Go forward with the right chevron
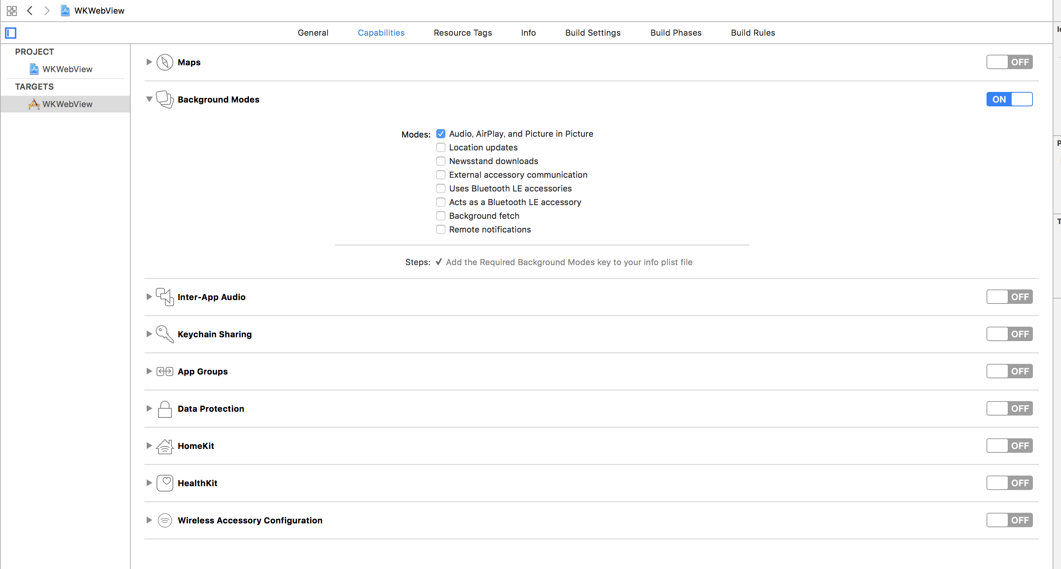Image resolution: width=1061 pixels, height=569 pixels. click(47, 11)
